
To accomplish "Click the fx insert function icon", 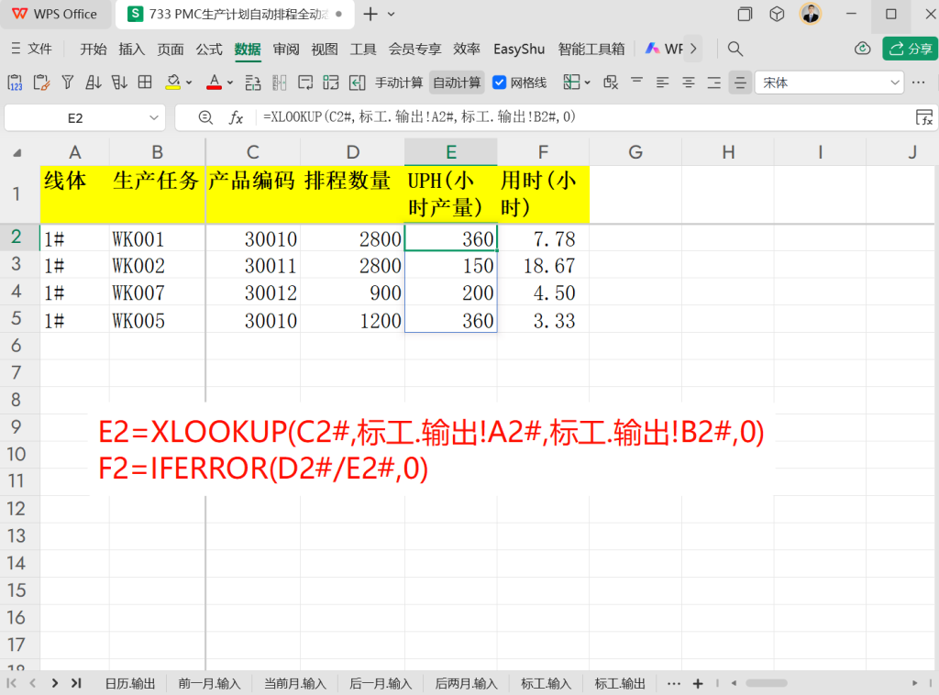I will (x=236, y=118).
